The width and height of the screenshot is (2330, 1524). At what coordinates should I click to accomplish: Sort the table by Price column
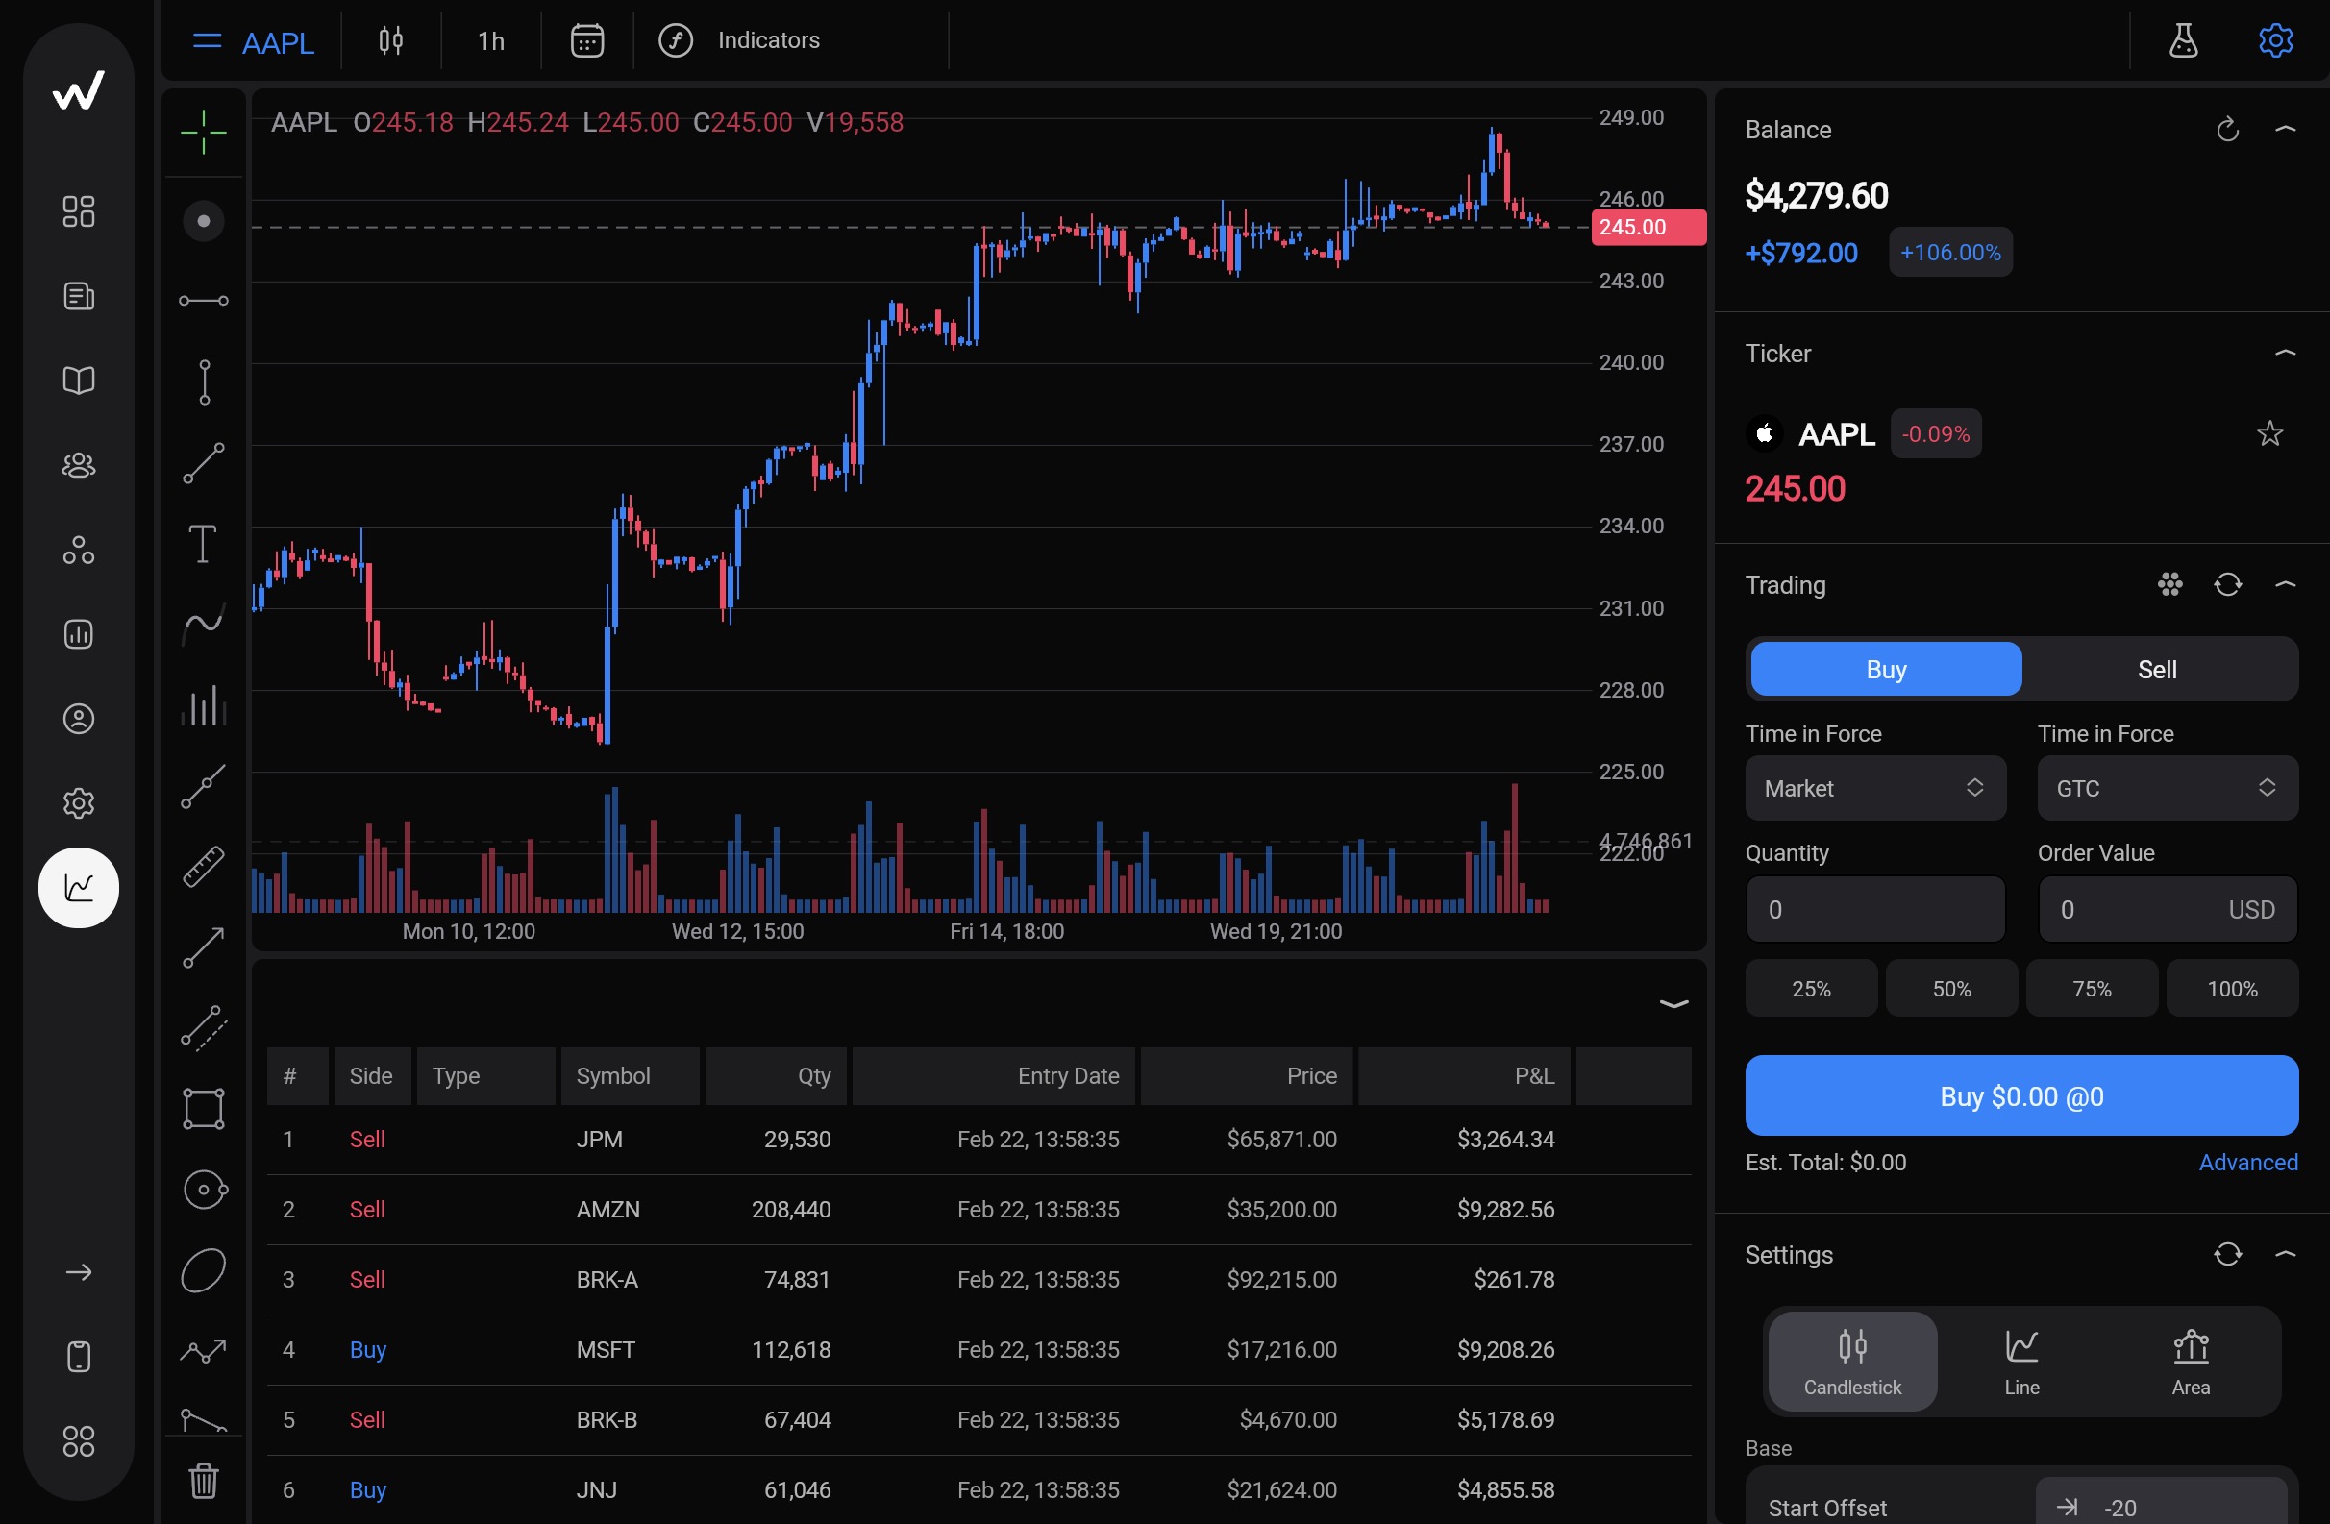1247,1075
